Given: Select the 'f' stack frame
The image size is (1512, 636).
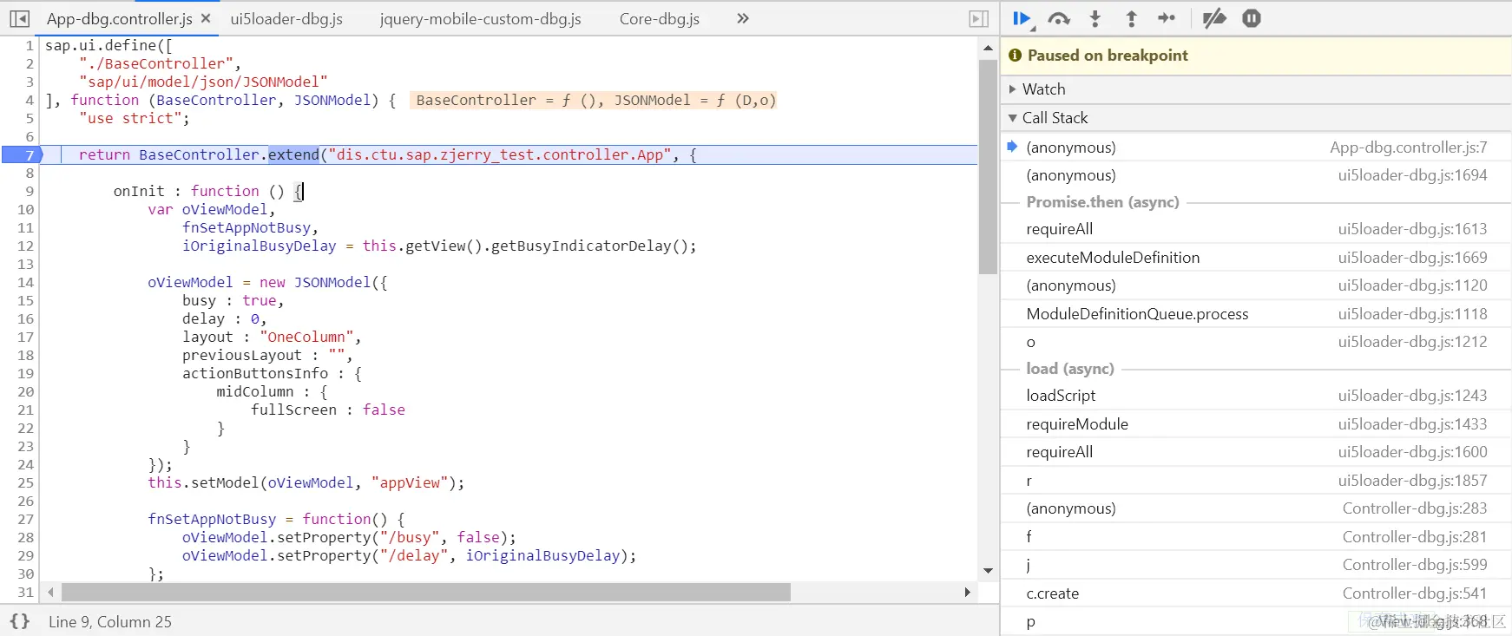Looking at the screenshot, I should [x=1256, y=537].
